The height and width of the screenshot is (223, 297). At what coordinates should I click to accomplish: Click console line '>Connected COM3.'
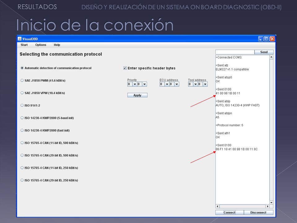229,57
